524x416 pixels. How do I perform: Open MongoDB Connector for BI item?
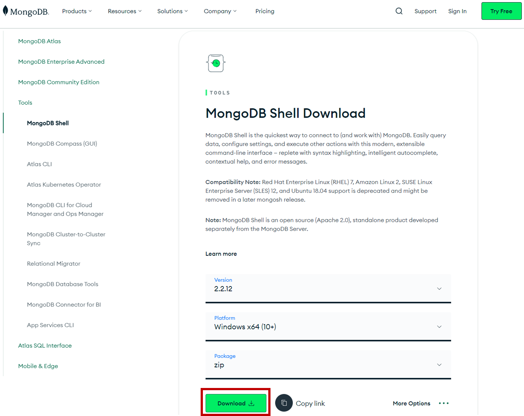64,305
